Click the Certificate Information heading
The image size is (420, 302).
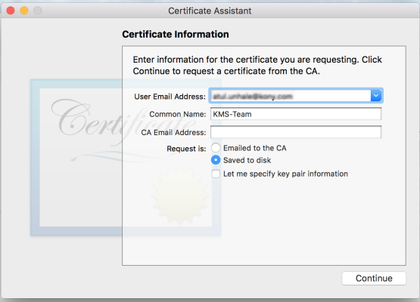(176, 34)
